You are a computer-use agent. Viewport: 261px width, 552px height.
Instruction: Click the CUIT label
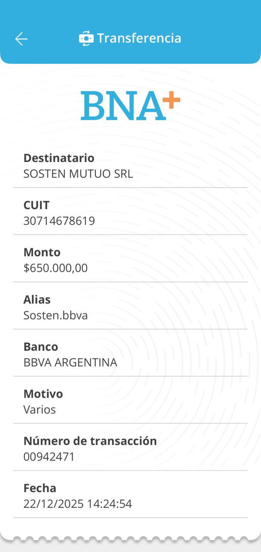click(37, 205)
